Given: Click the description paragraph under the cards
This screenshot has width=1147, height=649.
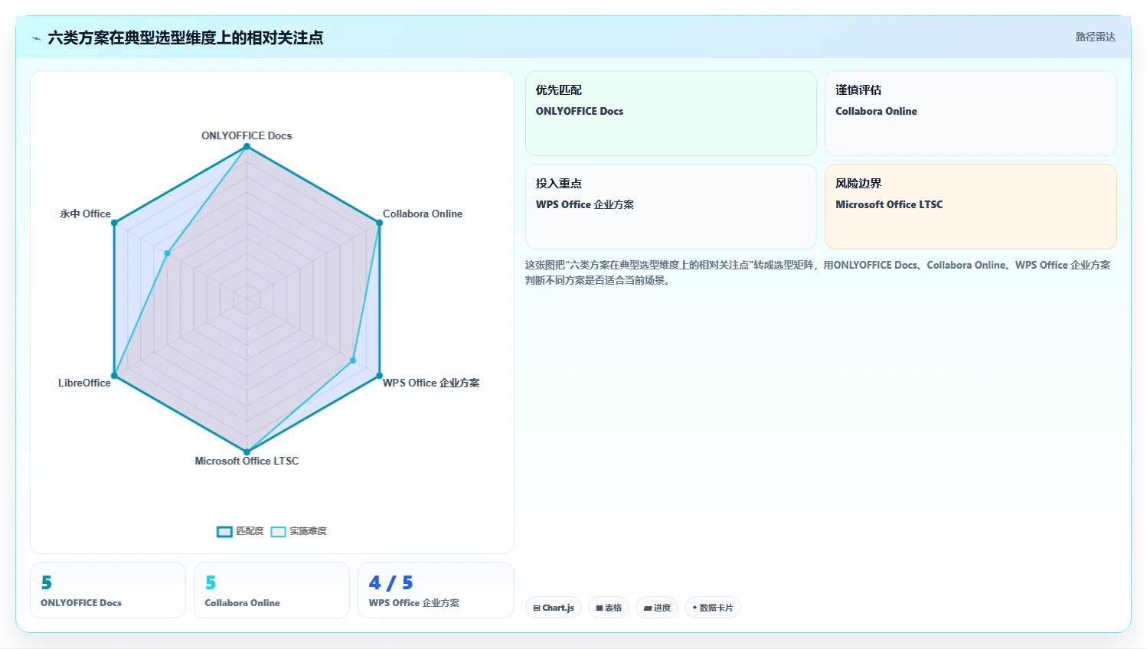Looking at the screenshot, I should tap(818, 272).
